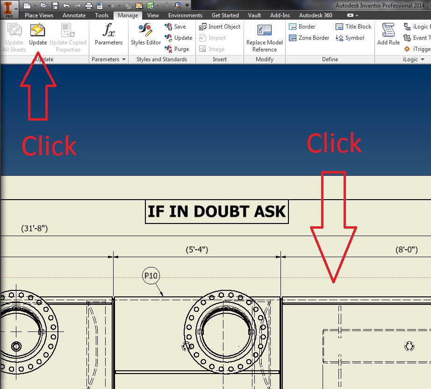Click Insert Object command
The image size is (431, 389).
click(220, 27)
